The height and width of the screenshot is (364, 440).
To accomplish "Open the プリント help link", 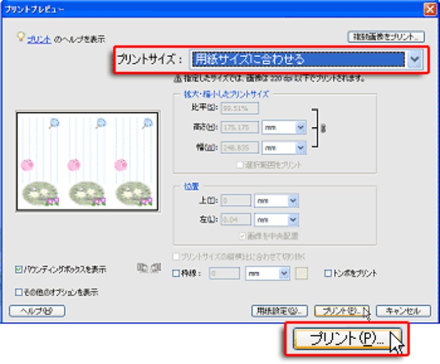I will pos(39,39).
